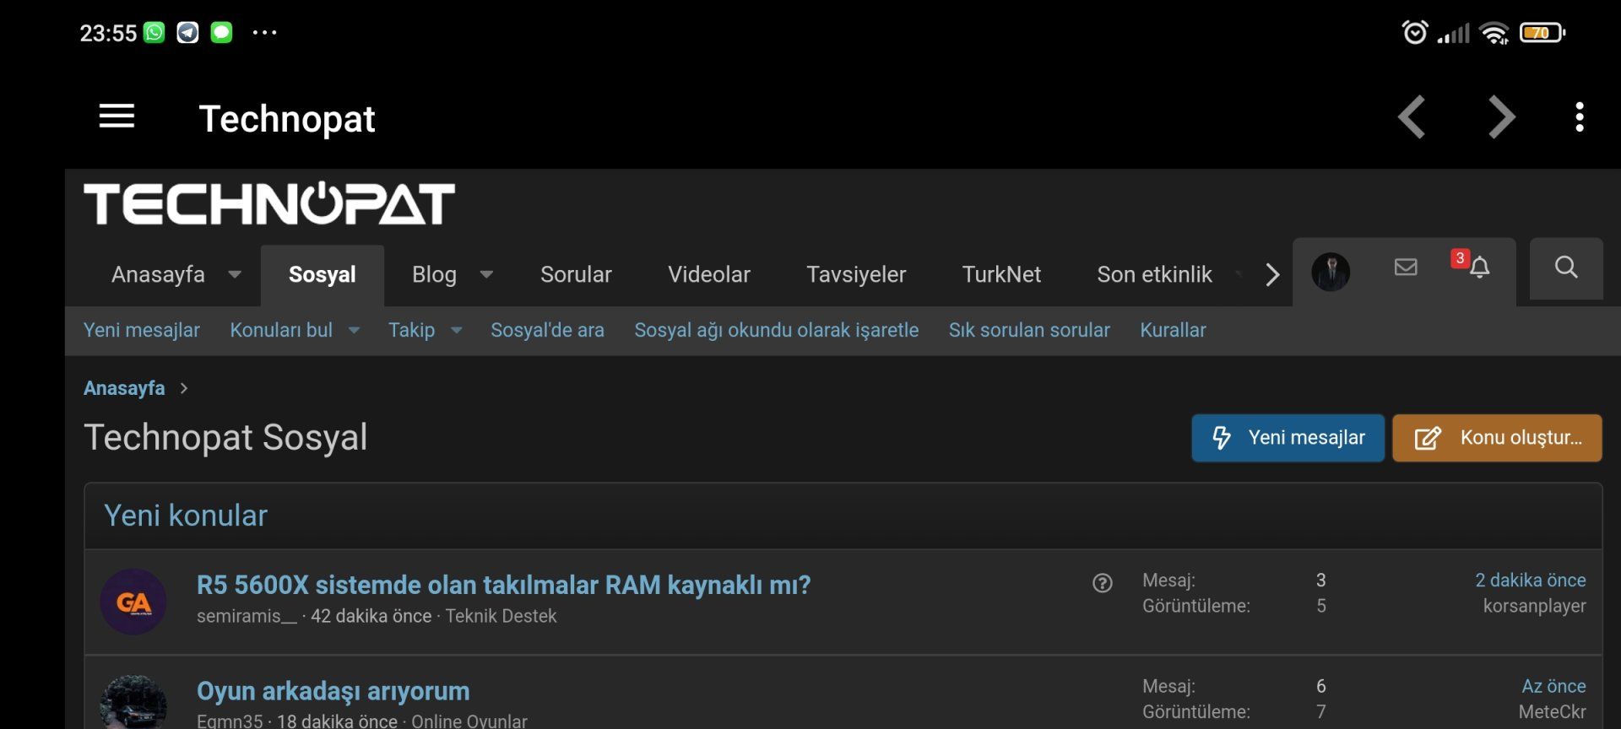
Task: Open the Yeni konular section heading
Action: [186, 516]
